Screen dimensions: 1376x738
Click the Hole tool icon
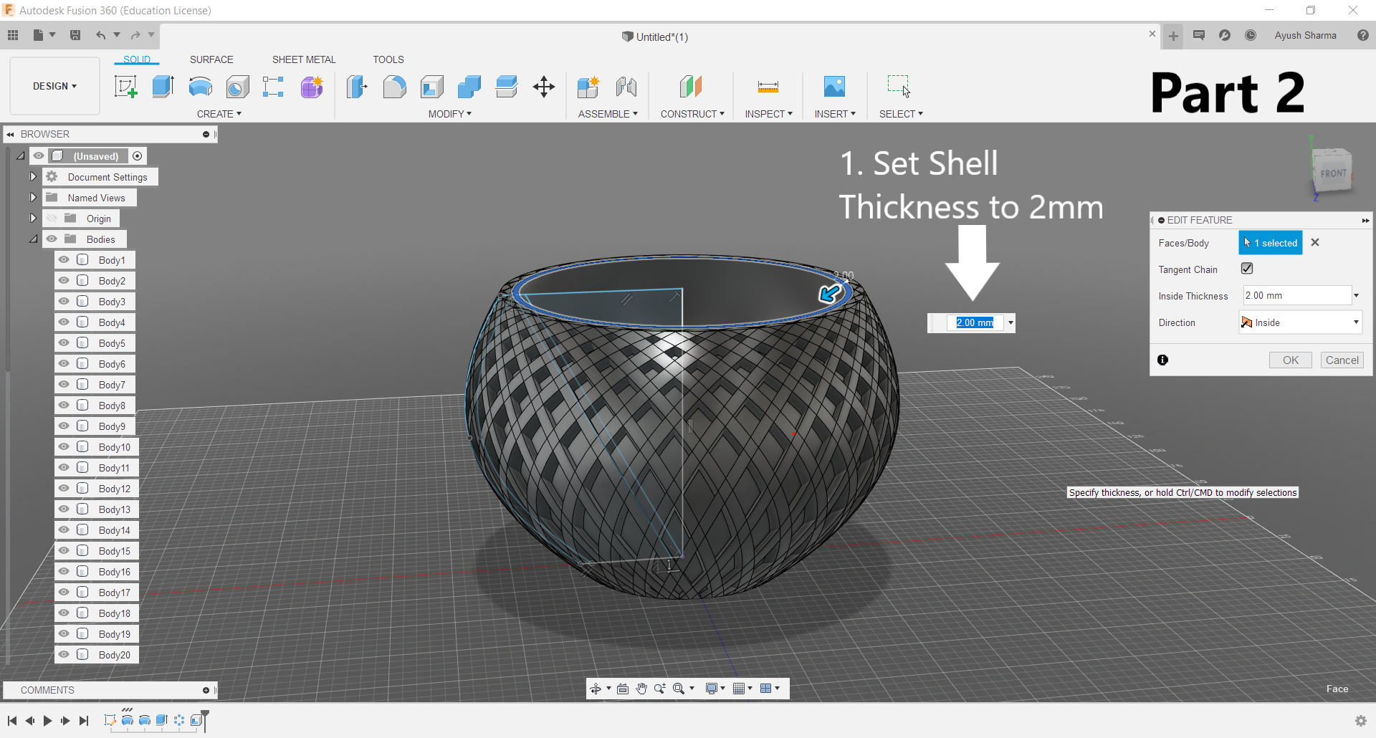tap(238, 87)
